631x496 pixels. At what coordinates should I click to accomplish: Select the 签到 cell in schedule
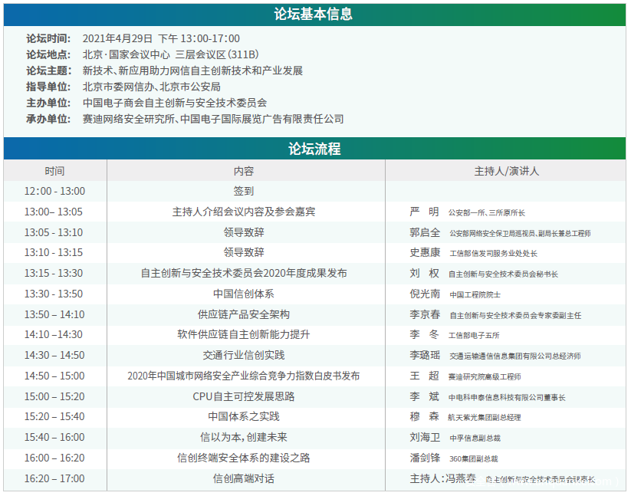[244, 191]
